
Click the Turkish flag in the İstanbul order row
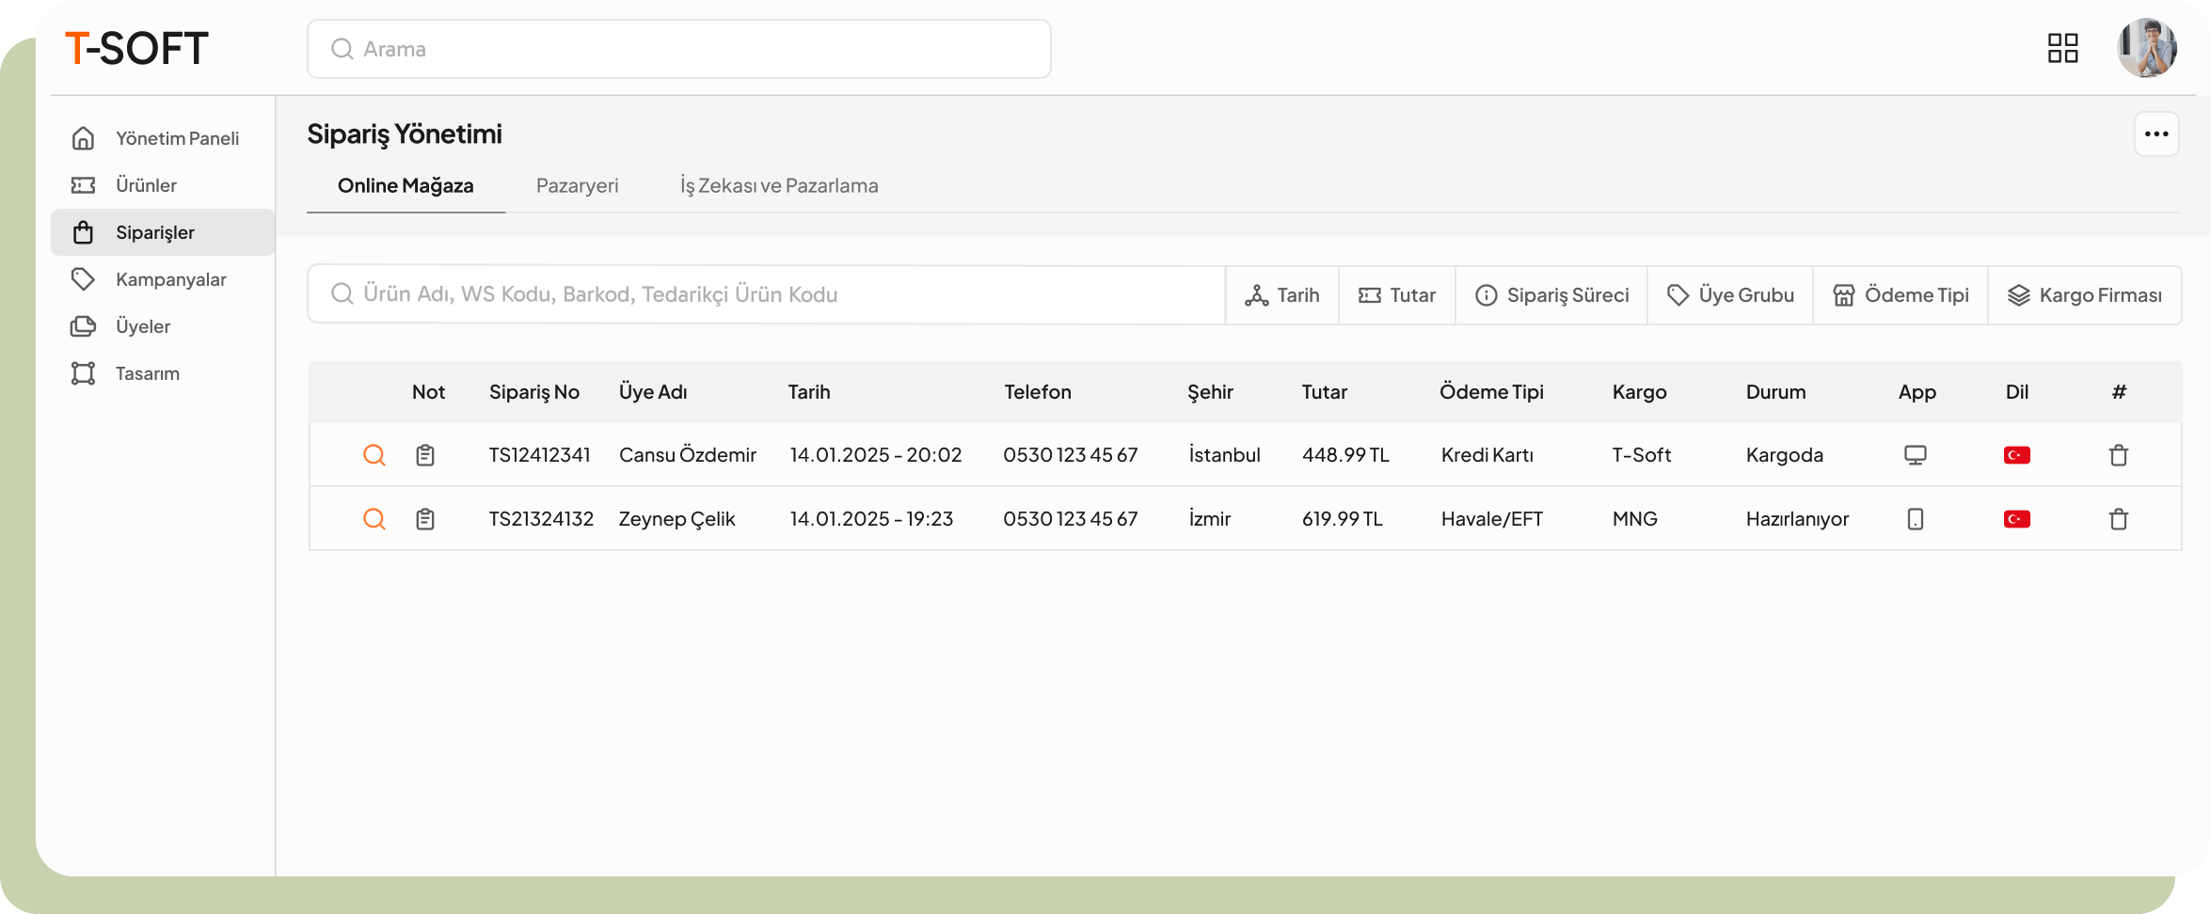[2016, 455]
